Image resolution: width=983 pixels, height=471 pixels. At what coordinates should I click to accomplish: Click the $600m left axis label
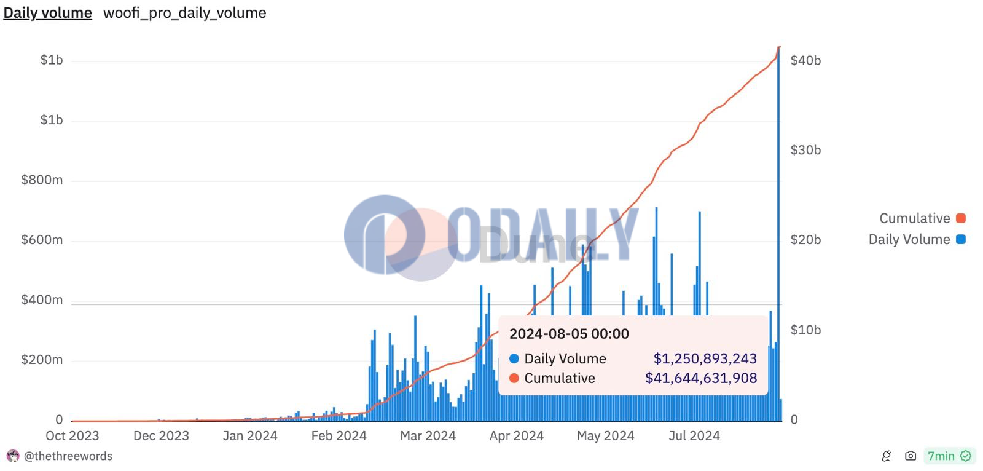[x=42, y=240]
